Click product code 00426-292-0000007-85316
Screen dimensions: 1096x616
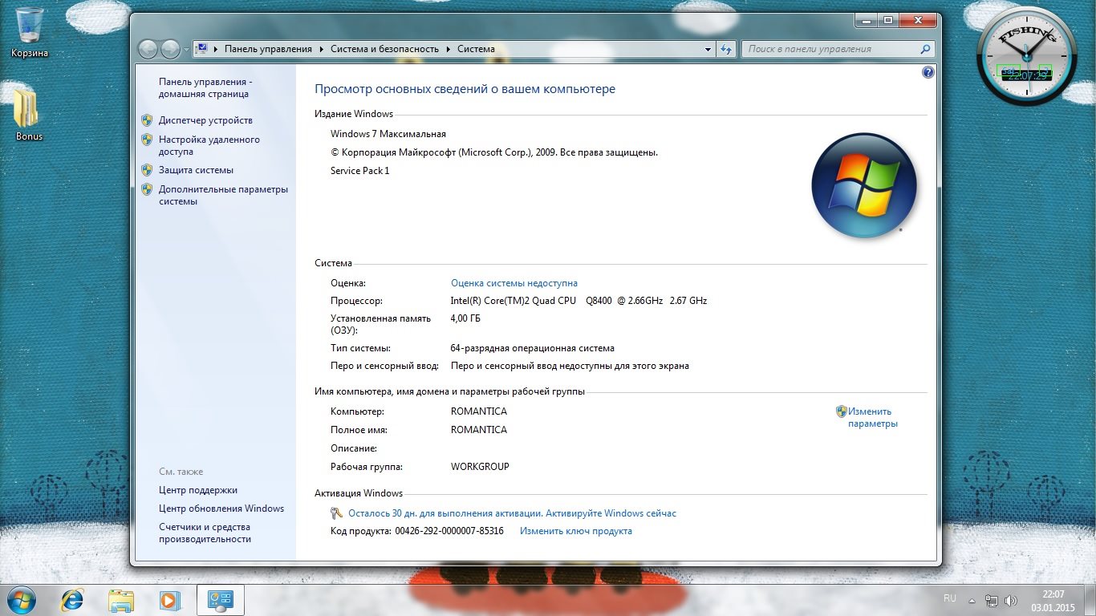(x=449, y=531)
